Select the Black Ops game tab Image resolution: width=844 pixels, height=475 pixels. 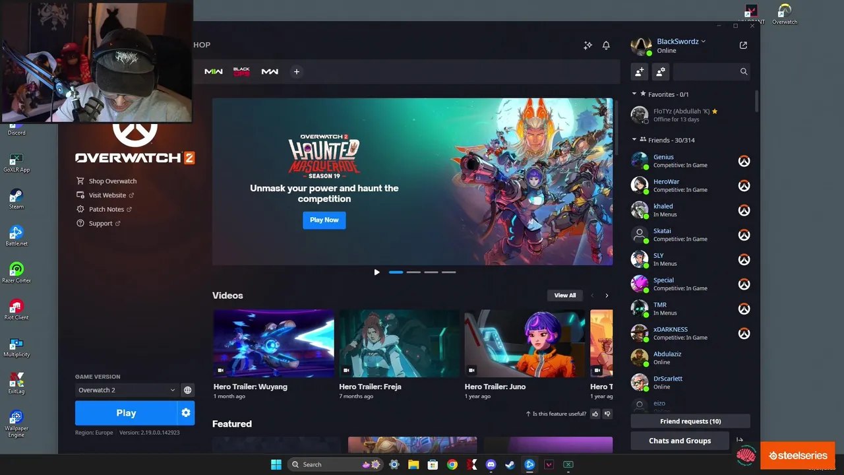241,71
